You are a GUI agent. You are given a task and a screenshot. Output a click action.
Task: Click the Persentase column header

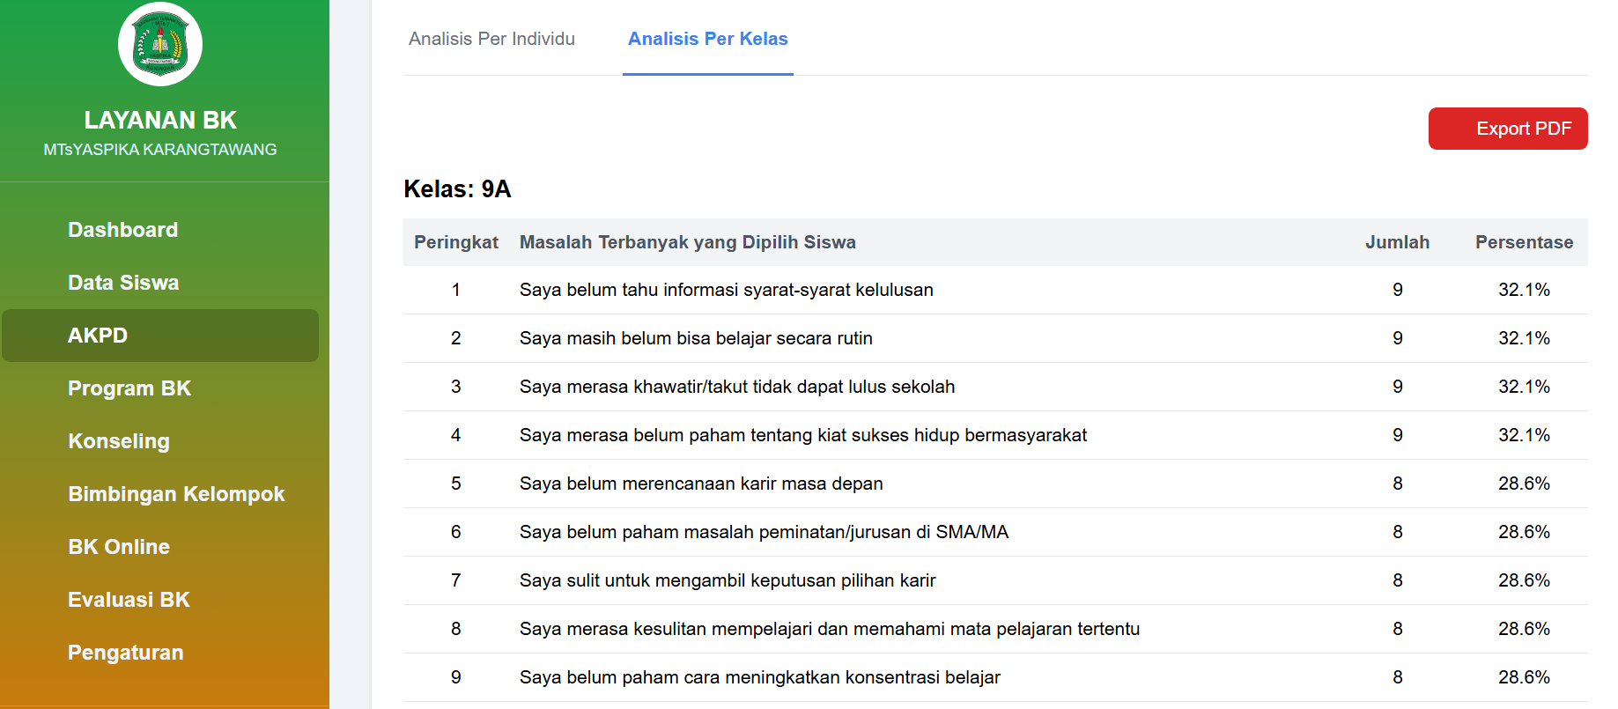coord(1524,242)
